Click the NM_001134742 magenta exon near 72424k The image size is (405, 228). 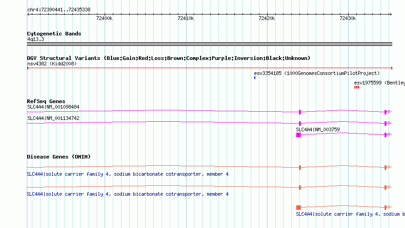pyautogui.click(x=300, y=123)
